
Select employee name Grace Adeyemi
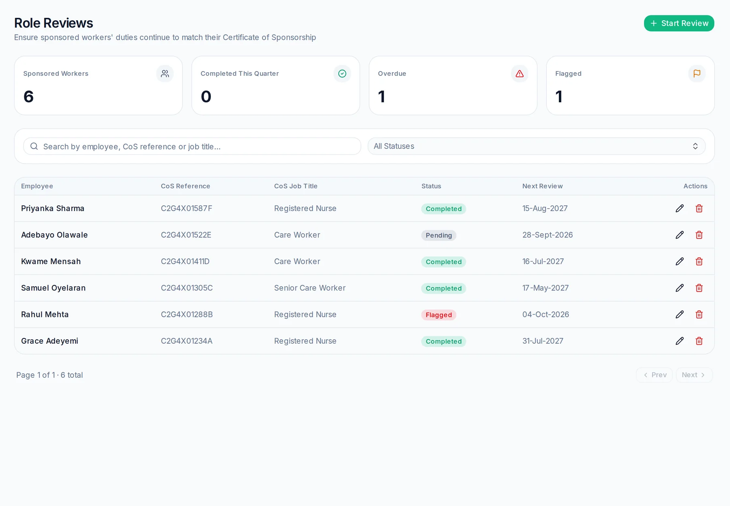tap(49, 341)
